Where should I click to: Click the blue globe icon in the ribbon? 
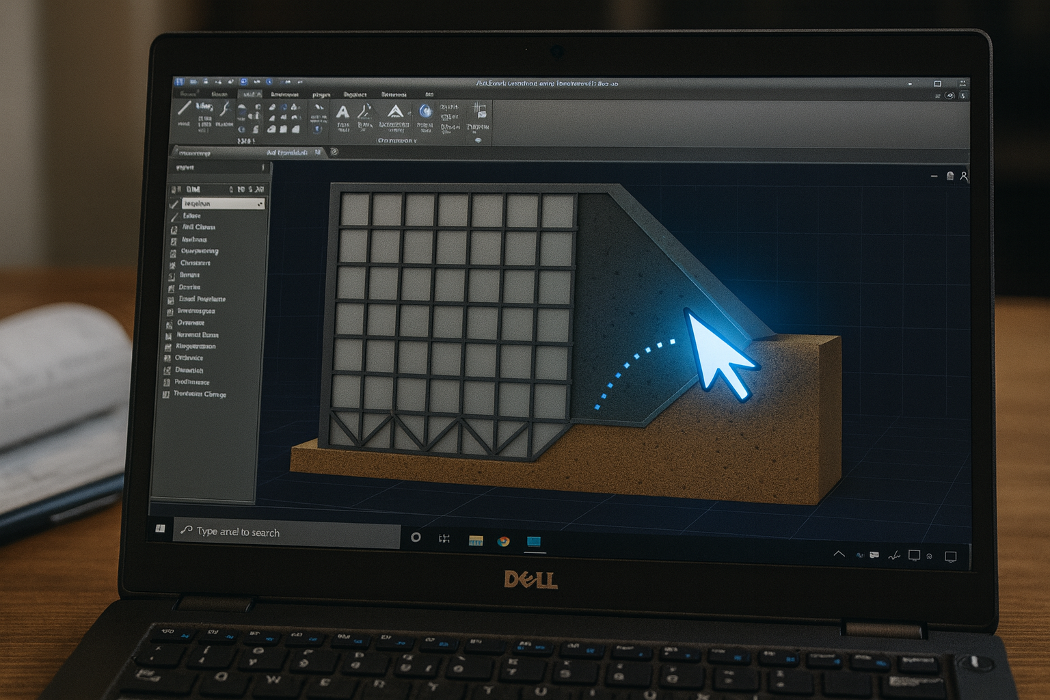click(x=425, y=111)
